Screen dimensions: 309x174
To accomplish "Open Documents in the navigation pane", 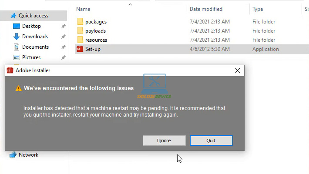I will click(x=35, y=47).
